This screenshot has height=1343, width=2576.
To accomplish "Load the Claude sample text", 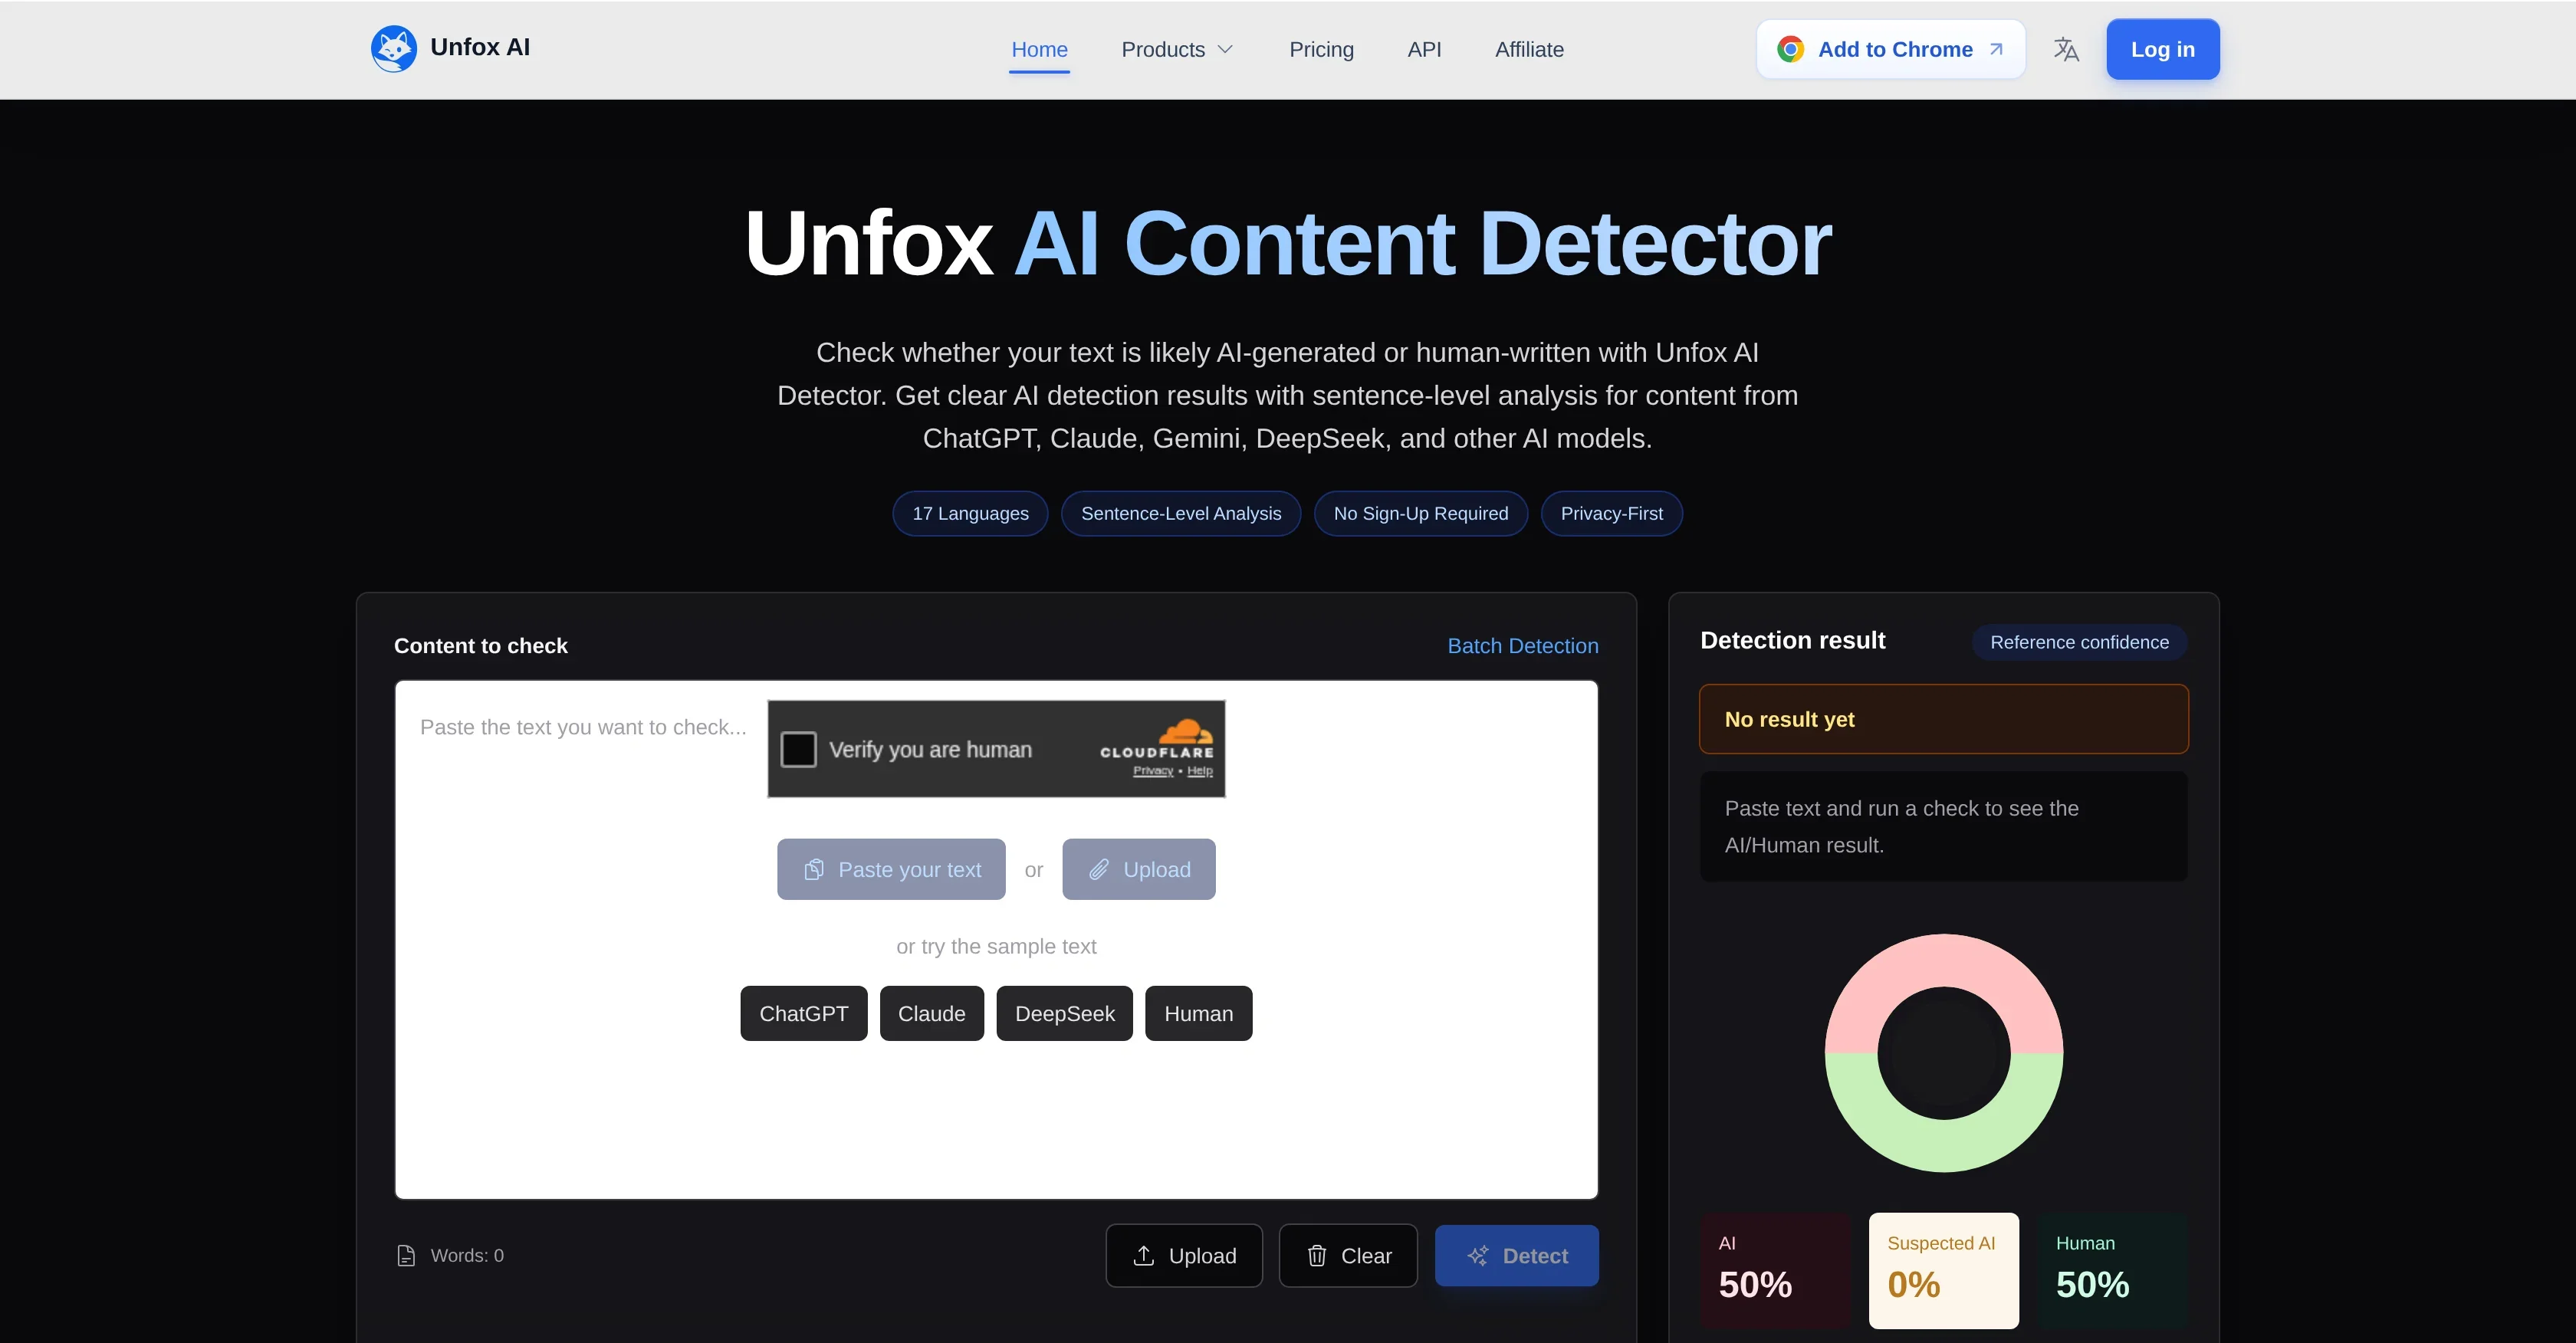I will [x=931, y=1013].
